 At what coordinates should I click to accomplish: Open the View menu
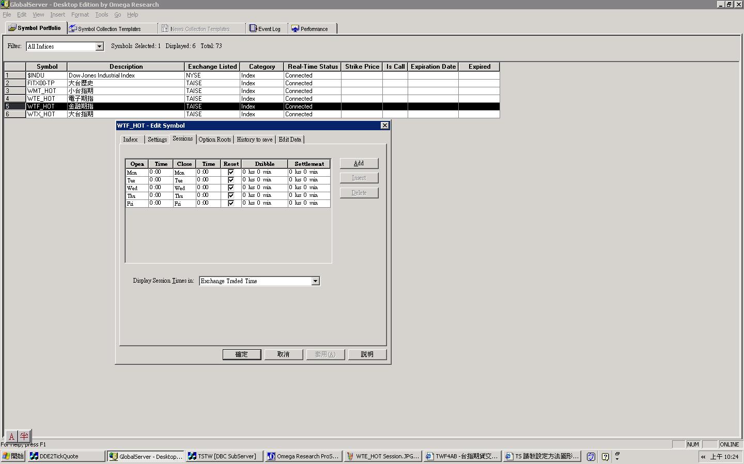coord(39,14)
